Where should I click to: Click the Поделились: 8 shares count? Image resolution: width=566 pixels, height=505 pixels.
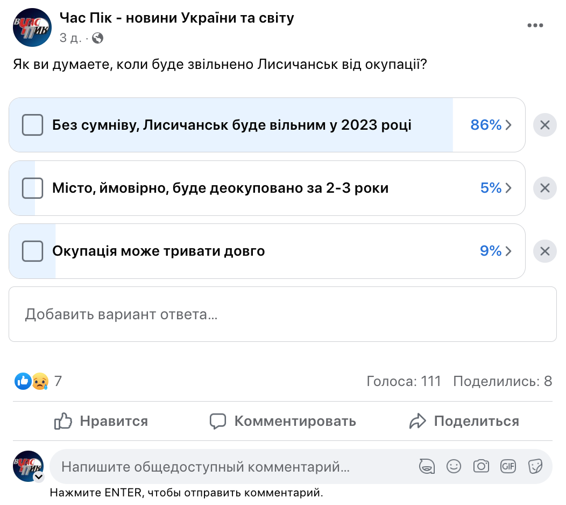[503, 381]
